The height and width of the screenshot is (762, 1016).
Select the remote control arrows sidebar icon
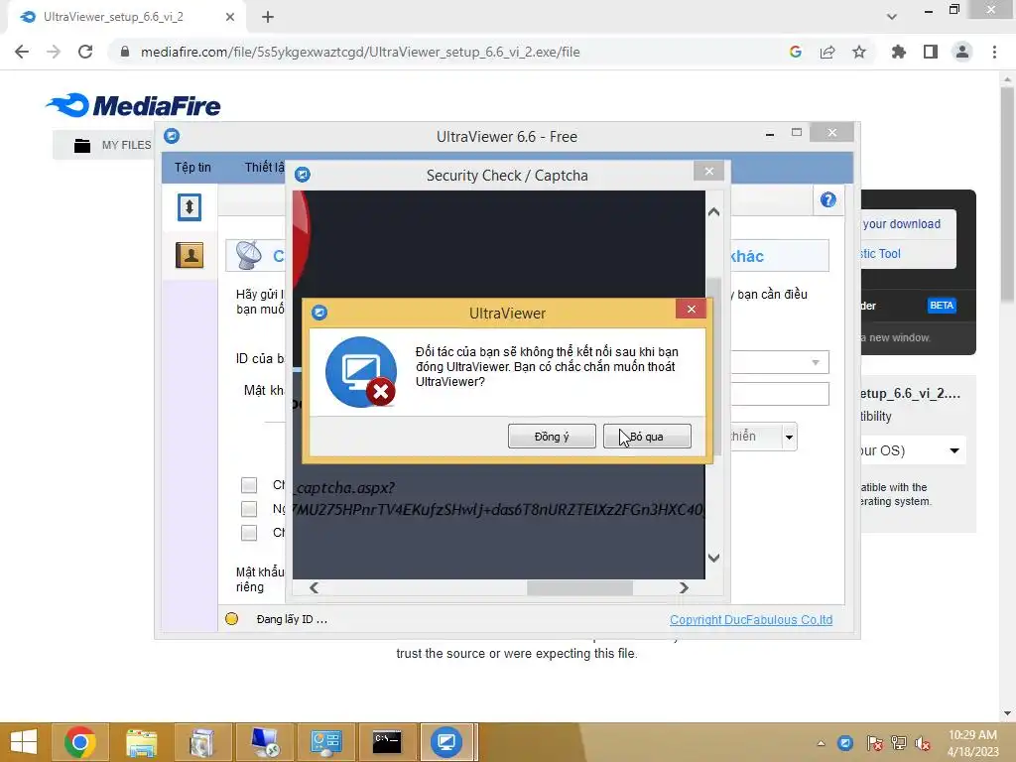[190, 207]
